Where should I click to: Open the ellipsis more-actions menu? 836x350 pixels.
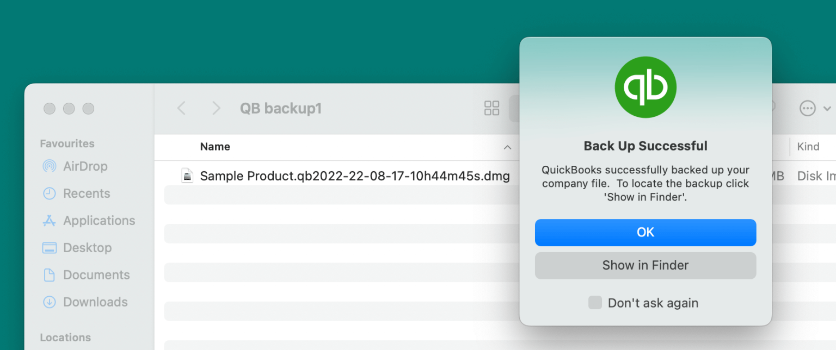click(x=807, y=108)
